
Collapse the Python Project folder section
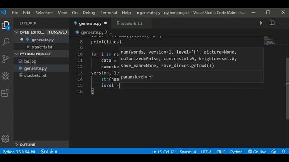pyautogui.click(x=16, y=54)
